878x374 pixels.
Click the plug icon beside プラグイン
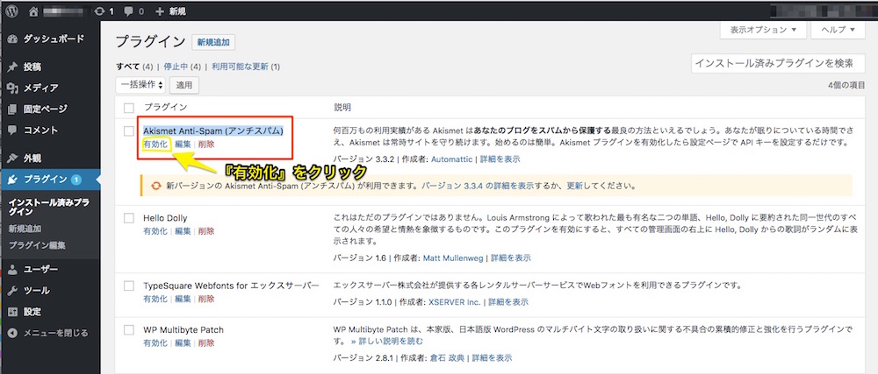click(13, 180)
